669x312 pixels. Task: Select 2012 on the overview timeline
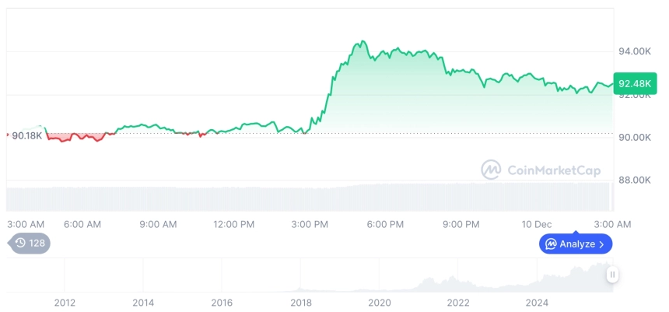point(65,302)
